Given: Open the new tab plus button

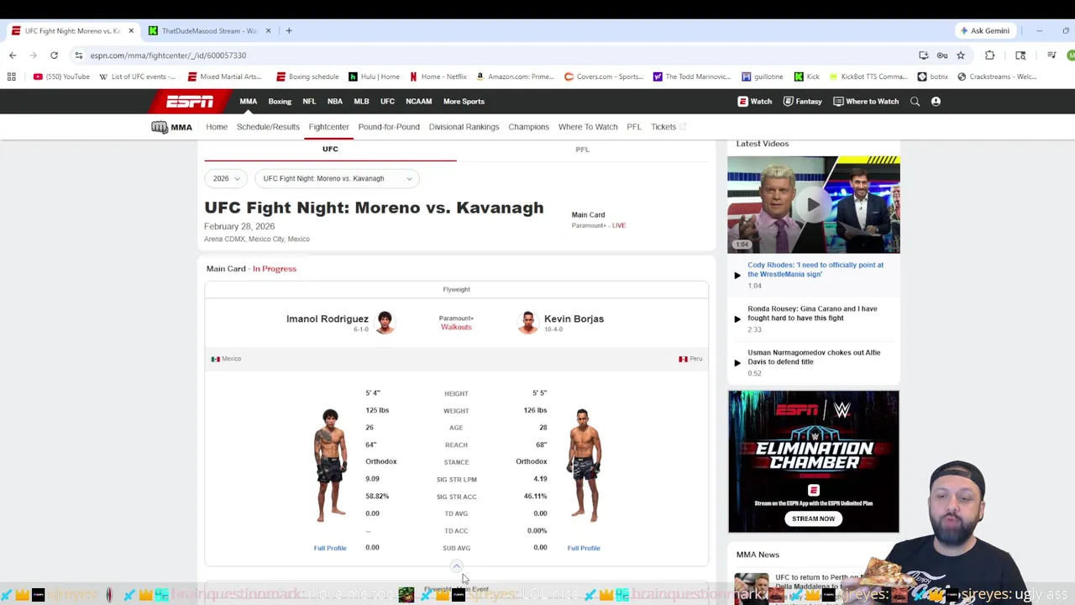Looking at the screenshot, I should click(x=289, y=31).
